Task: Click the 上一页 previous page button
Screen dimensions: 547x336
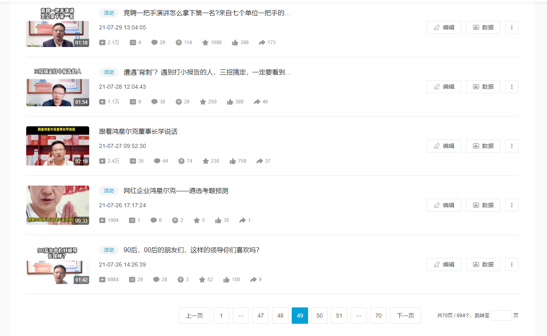Action: (194, 316)
